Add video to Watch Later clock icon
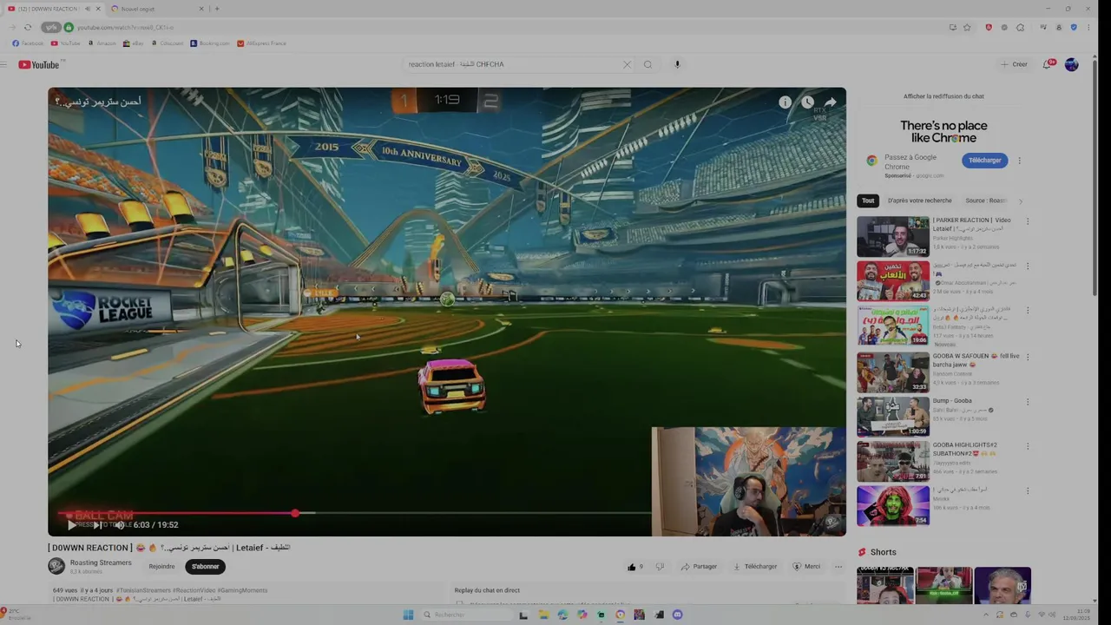This screenshot has height=625, width=1111. 807,102
